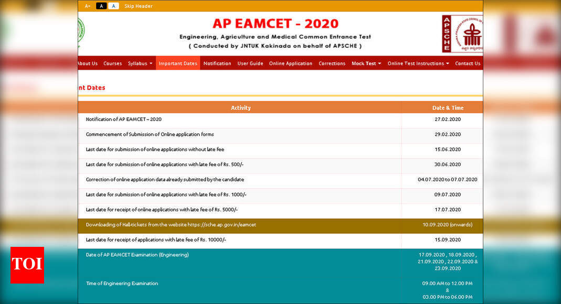
Task: Click Commencement of Submission of Online application forms
Action: pos(150,134)
